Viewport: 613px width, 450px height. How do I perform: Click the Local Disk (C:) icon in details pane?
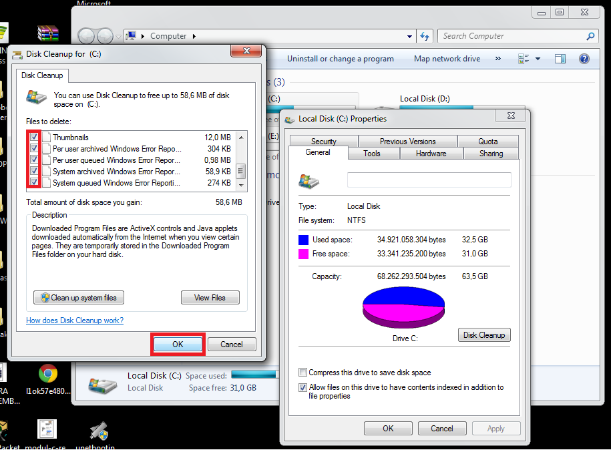pyautogui.click(x=102, y=385)
